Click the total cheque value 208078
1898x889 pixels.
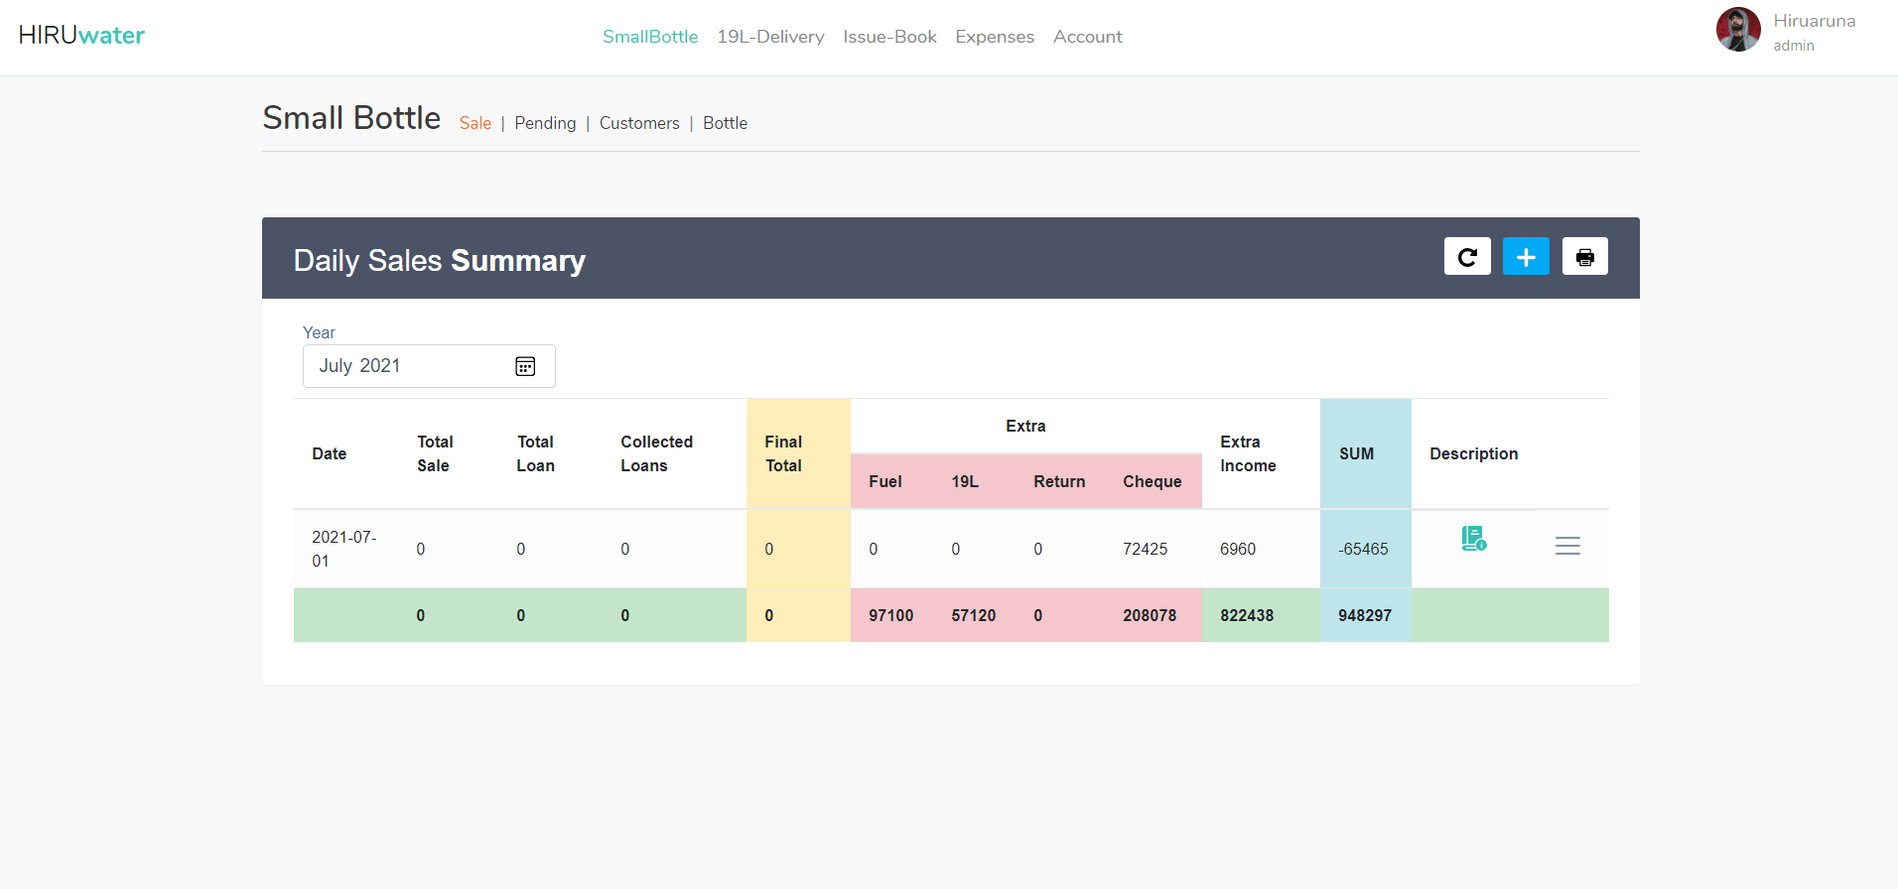coord(1150,615)
